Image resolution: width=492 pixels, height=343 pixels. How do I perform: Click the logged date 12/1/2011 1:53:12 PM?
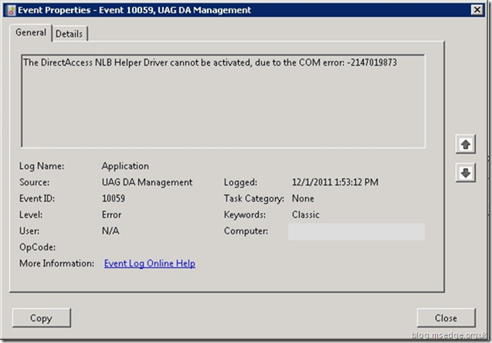click(335, 182)
